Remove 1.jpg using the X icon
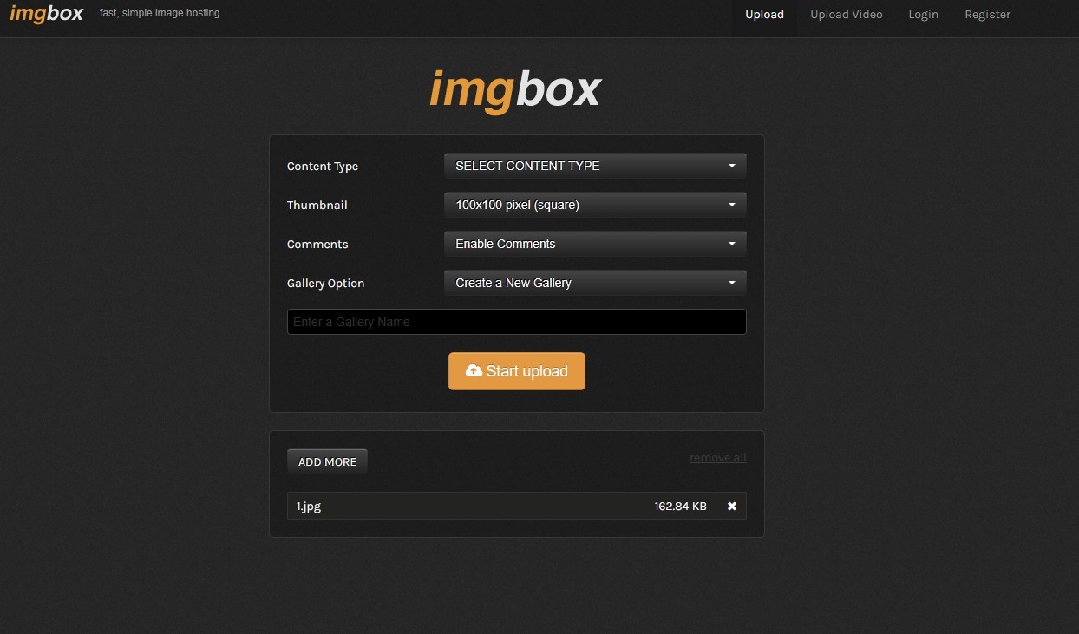 (x=731, y=506)
